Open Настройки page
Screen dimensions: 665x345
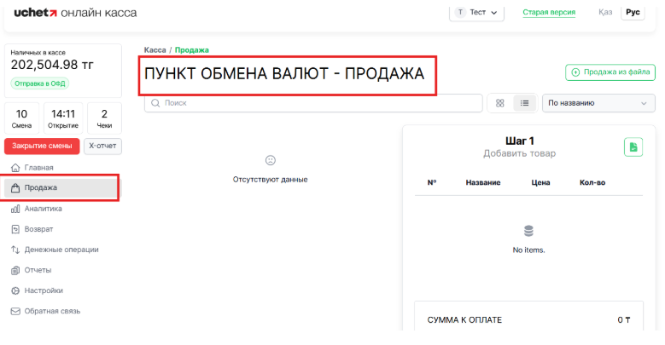point(44,290)
